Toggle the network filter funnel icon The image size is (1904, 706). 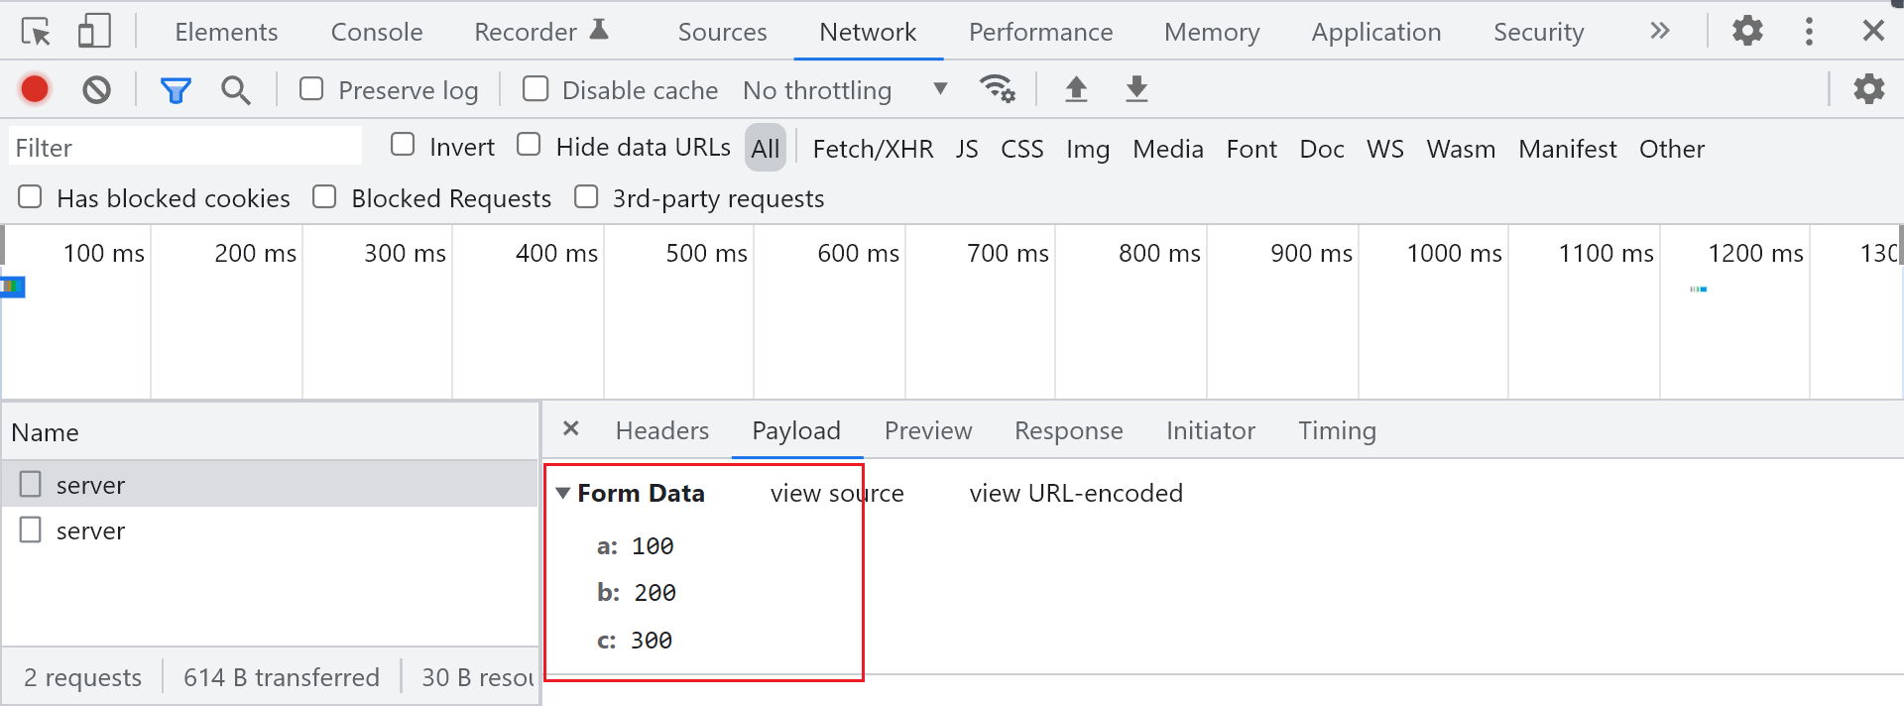pos(176,90)
